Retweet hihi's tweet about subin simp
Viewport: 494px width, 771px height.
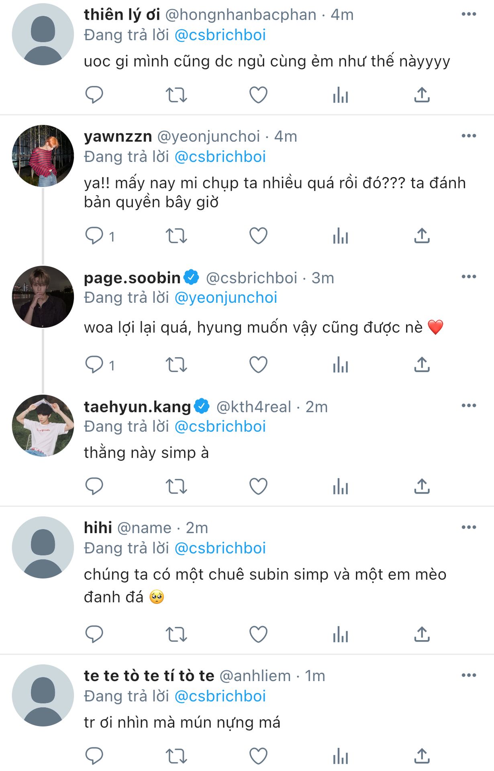[176, 634]
